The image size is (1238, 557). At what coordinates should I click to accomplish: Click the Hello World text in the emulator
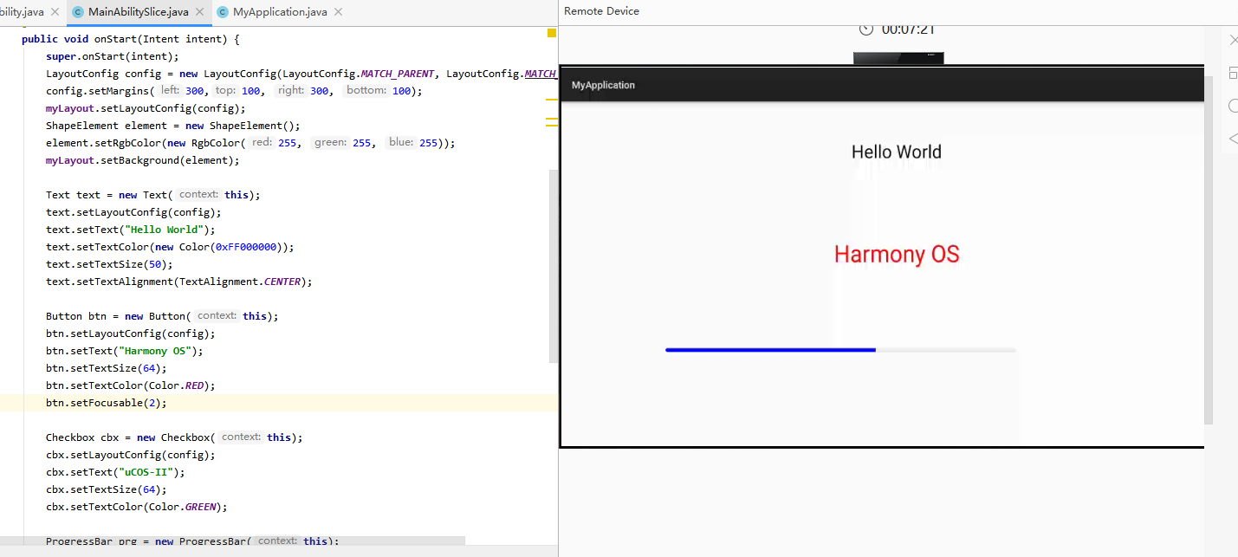point(896,152)
